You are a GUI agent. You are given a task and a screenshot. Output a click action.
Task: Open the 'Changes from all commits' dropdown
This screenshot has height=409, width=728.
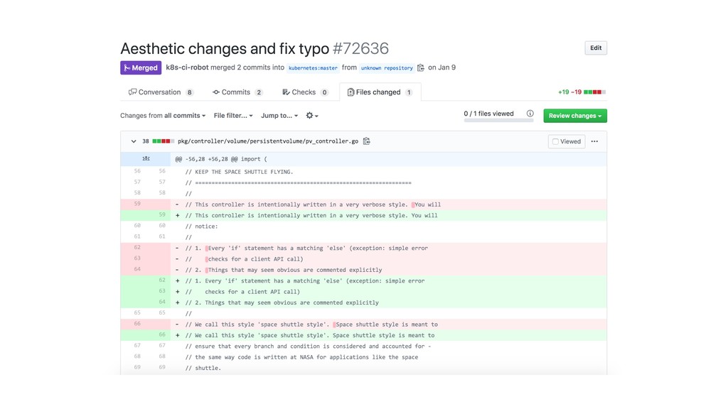[163, 116]
